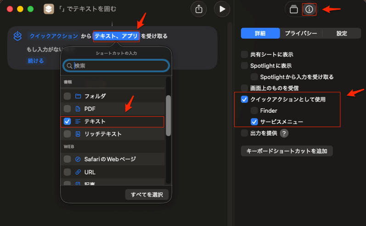
Task: Click the 検索 field in the popover
Action: (x=116, y=66)
